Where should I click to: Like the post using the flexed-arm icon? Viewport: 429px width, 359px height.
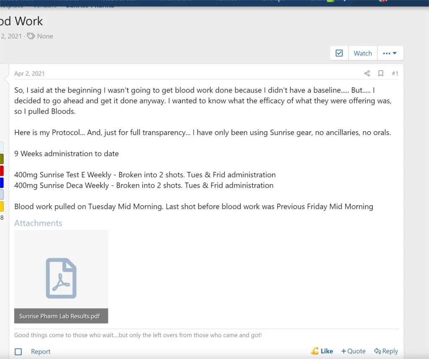pyautogui.click(x=322, y=351)
